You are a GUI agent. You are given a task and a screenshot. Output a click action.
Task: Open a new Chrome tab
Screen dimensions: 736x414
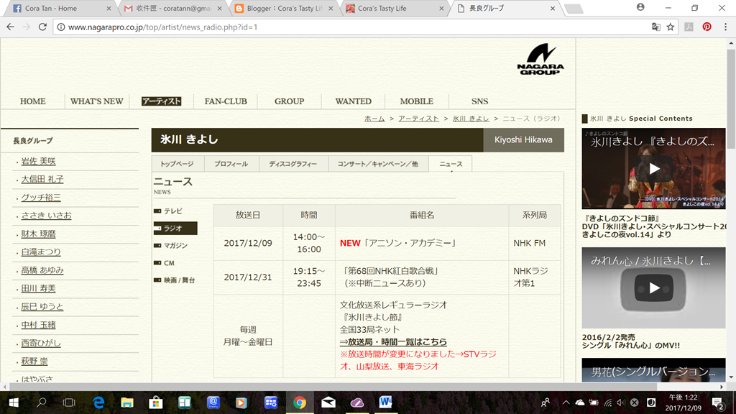574,9
